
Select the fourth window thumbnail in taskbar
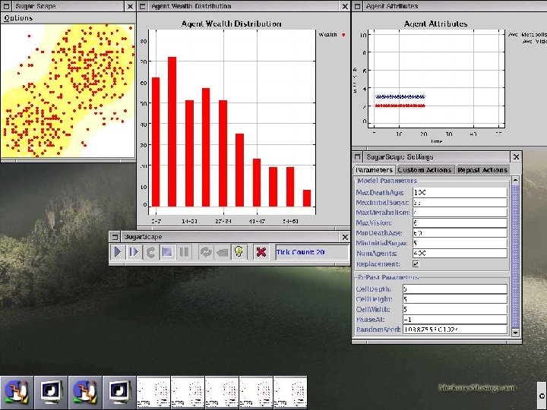[256, 393]
